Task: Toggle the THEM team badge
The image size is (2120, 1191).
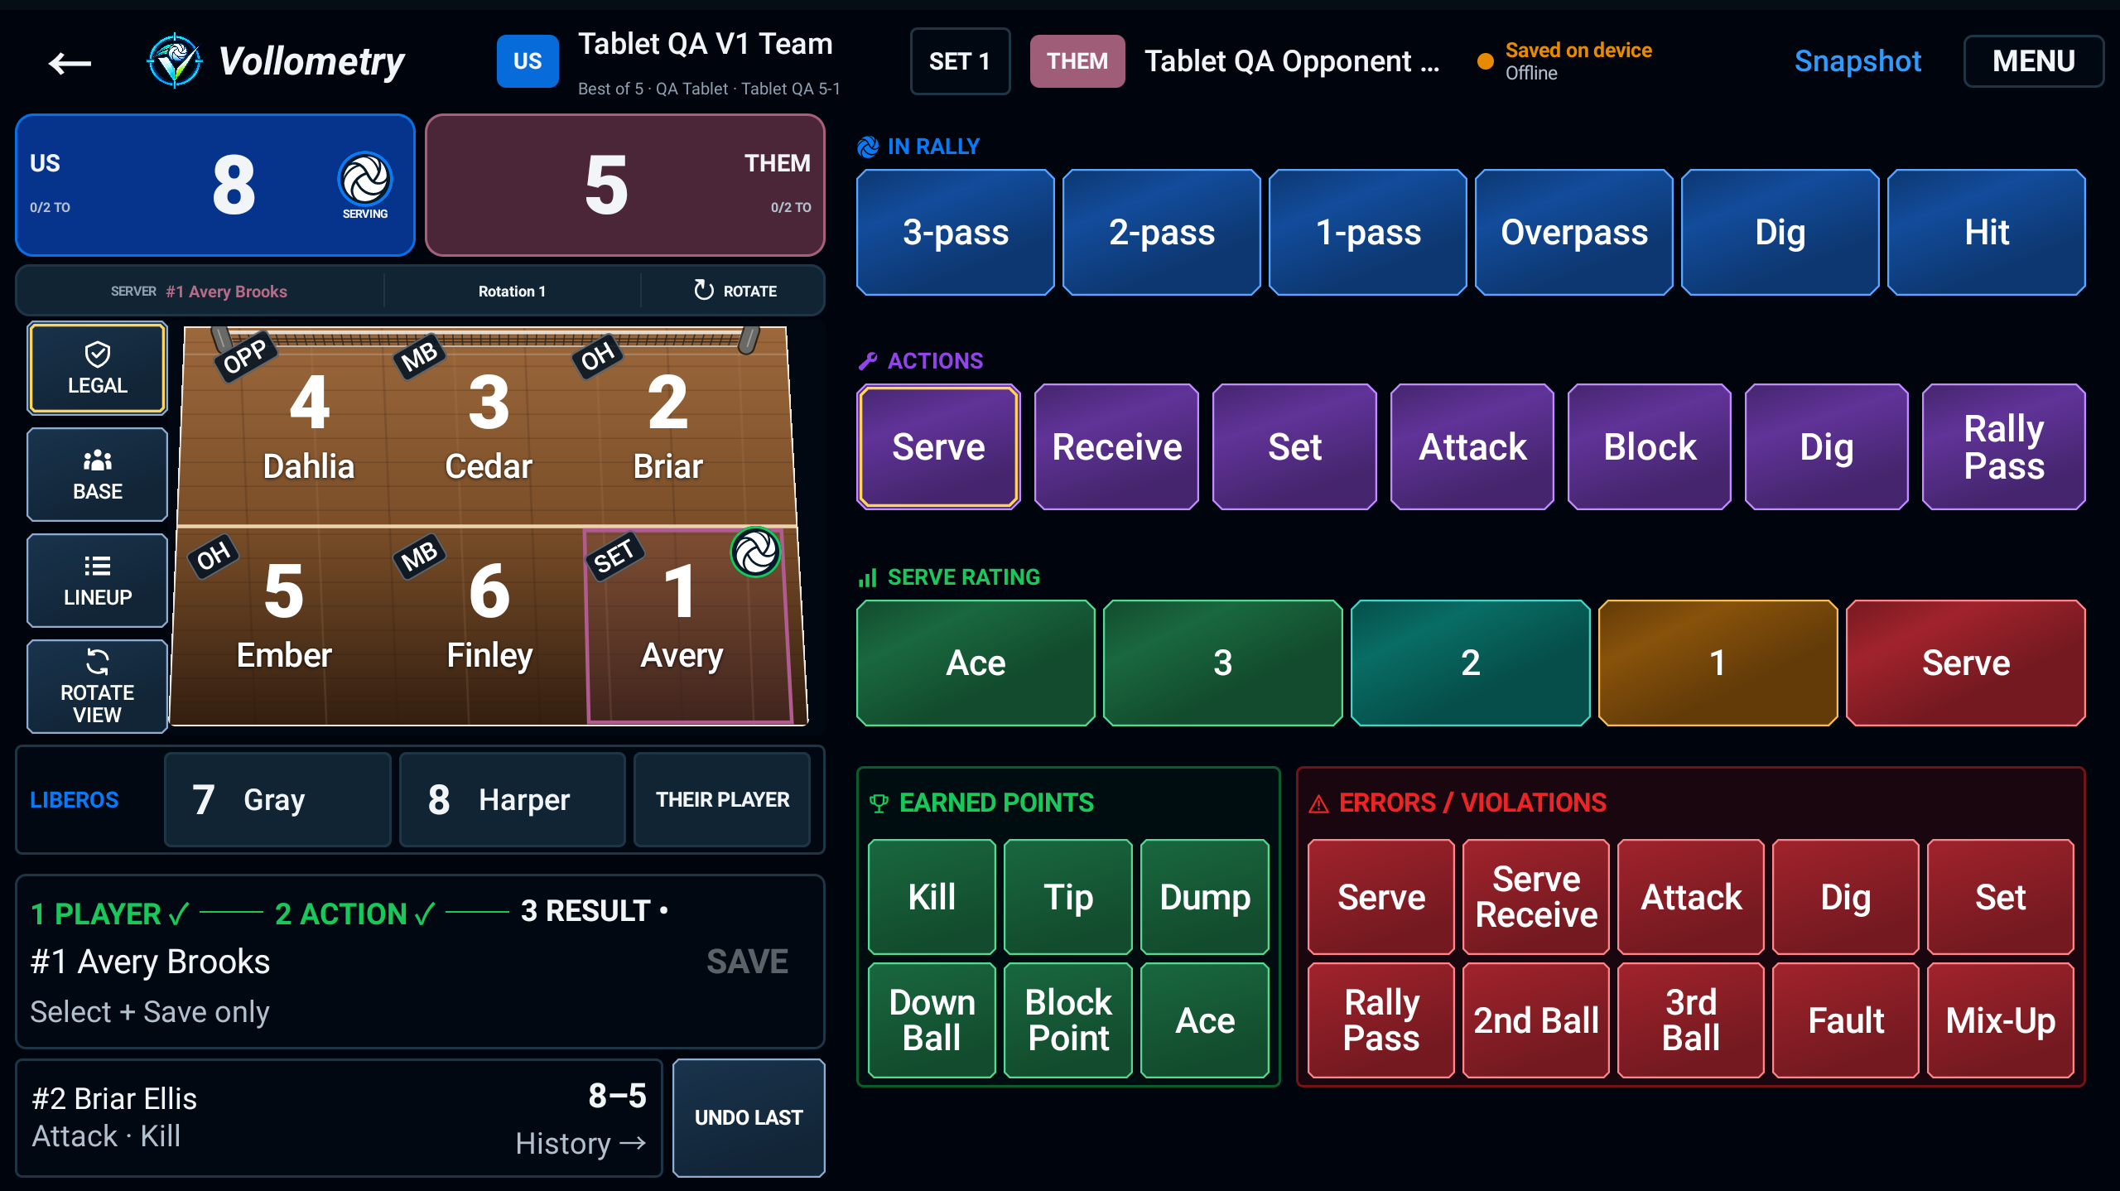Action: [x=1077, y=61]
